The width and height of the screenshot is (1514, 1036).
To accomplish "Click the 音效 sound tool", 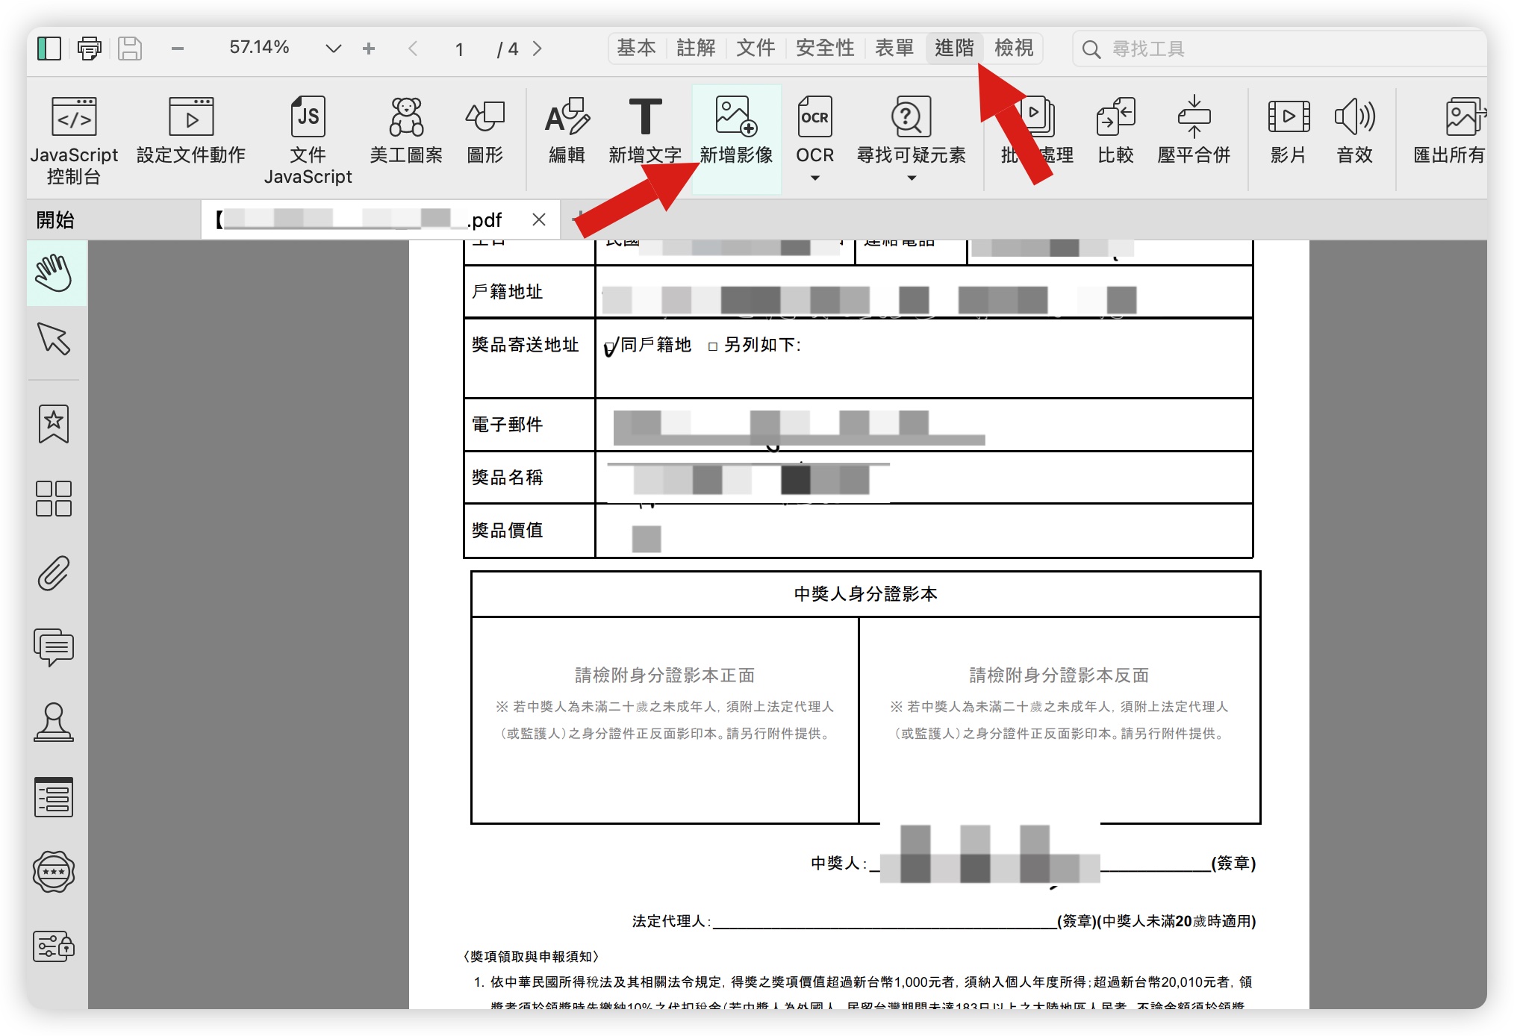I will click(1354, 131).
